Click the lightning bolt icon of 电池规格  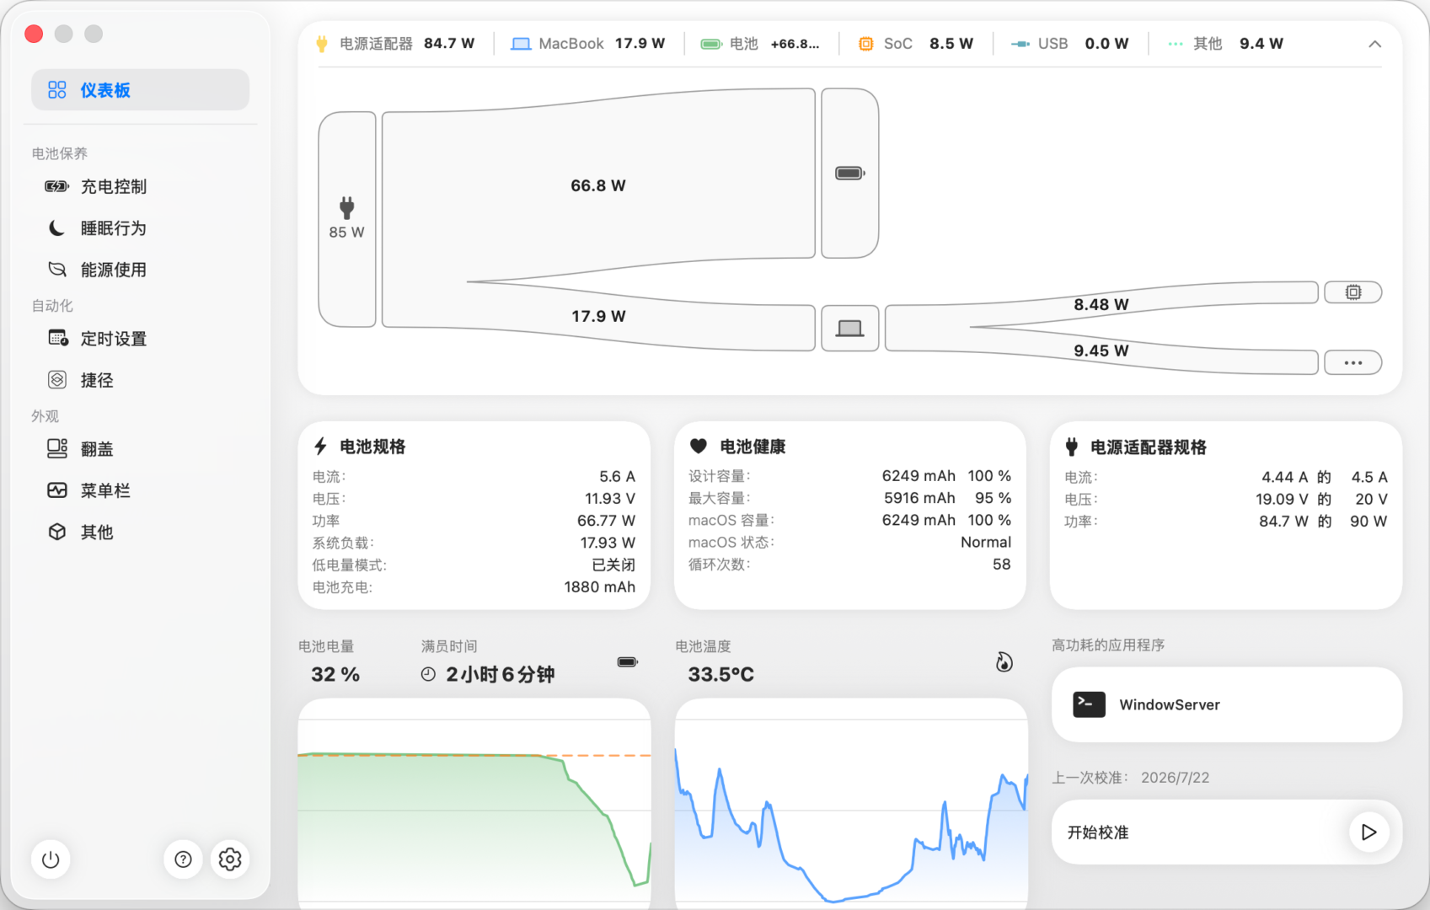320,447
